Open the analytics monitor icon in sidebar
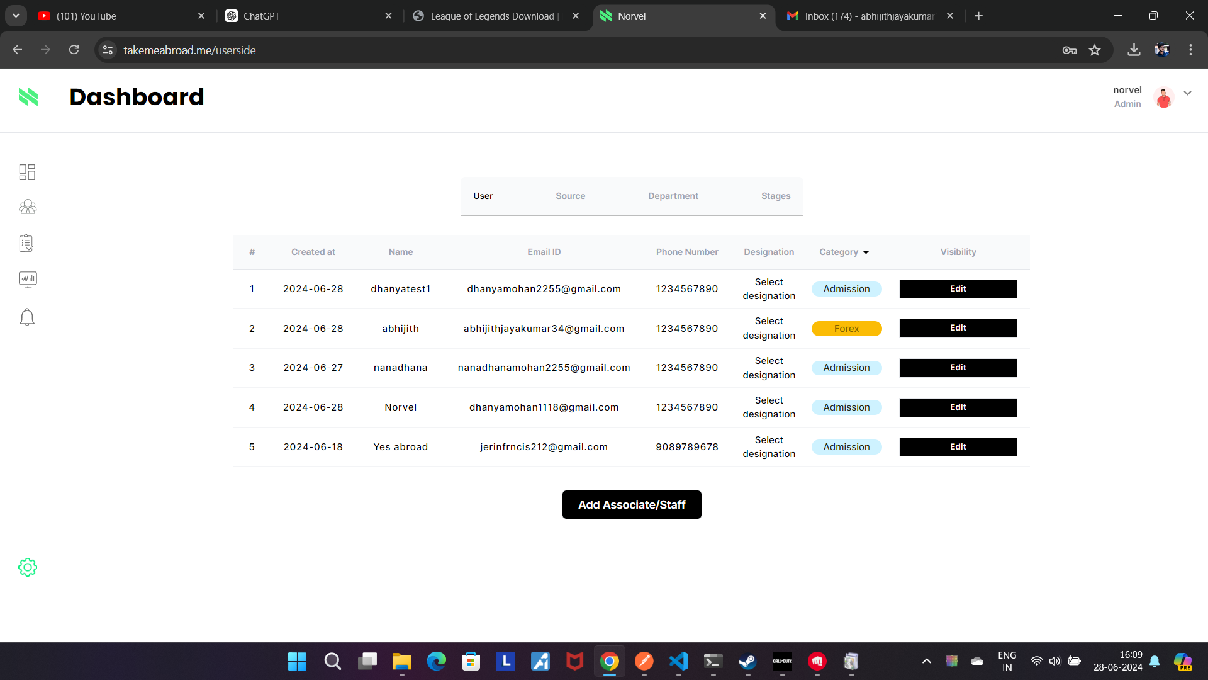This screenshot has width=1208, height=680. point(28,280)
